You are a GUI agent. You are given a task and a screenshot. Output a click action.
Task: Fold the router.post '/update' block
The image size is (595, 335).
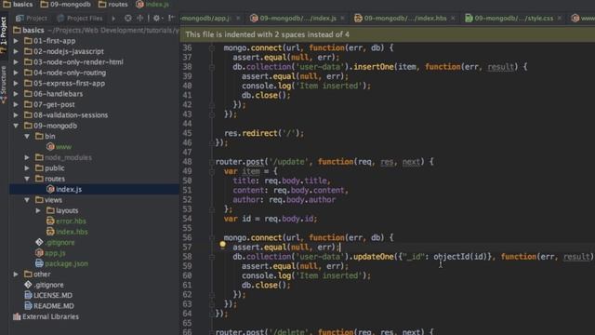[212, 162]
